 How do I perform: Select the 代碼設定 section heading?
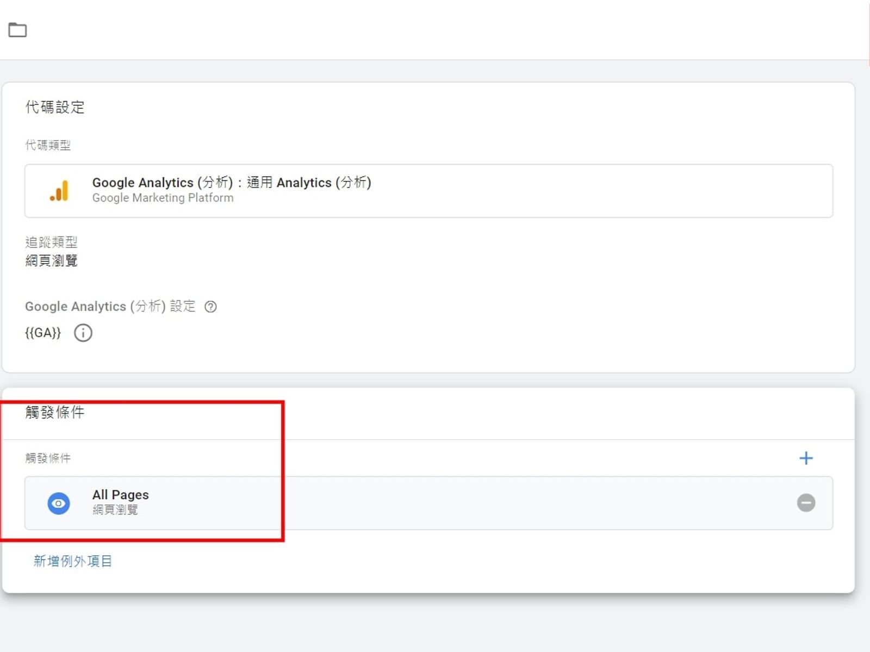(55, 107)
